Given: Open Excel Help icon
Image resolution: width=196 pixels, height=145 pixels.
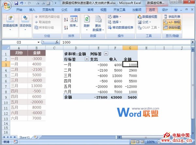Looking at the screenshot, I should [176, 10].
